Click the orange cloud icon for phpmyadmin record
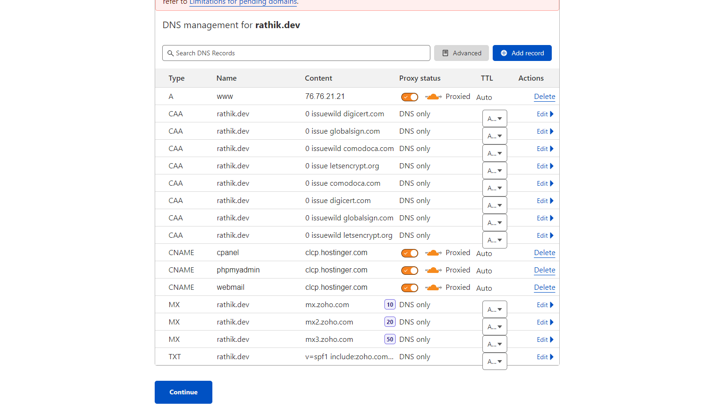706x415 pixels. tap(433, 270)
